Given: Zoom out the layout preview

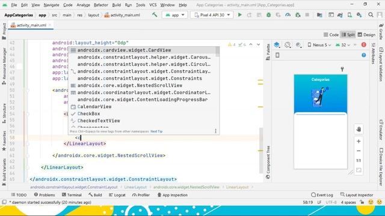Looking at the screenshot, I should pos(359,151).
